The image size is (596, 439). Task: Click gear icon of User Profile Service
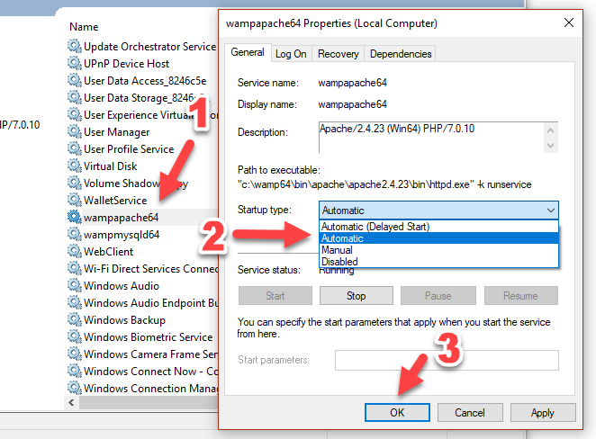pyautogui.click(x=75, y=148)
